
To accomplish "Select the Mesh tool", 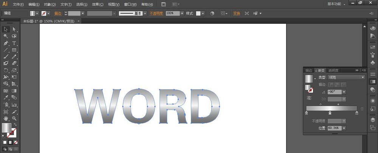I will tap(6, 91).
